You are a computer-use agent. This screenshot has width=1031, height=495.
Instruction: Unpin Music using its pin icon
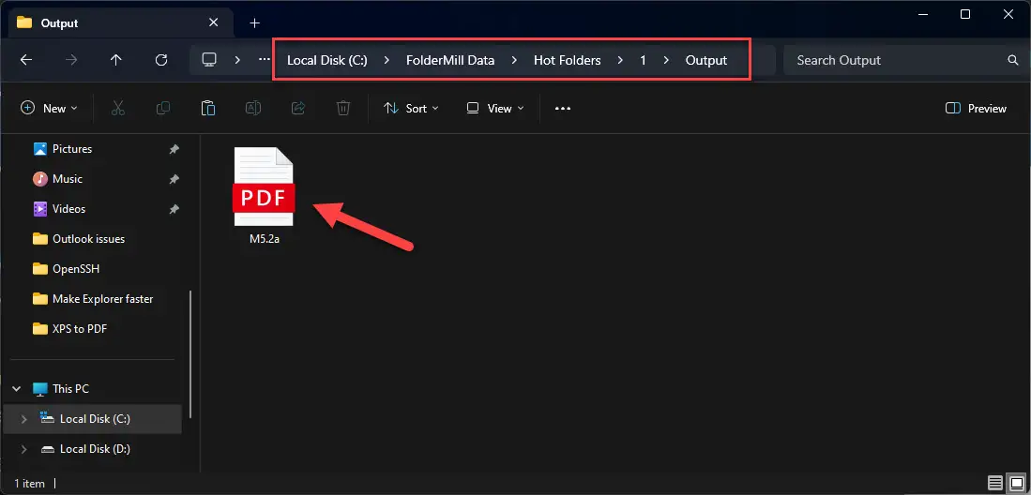click(x=174, y=179)
